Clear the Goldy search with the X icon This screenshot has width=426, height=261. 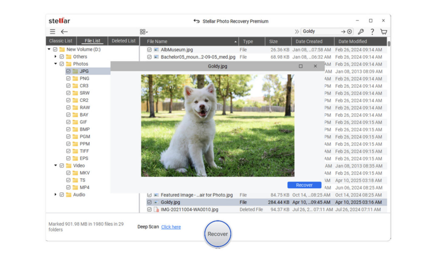coord(349,32)
